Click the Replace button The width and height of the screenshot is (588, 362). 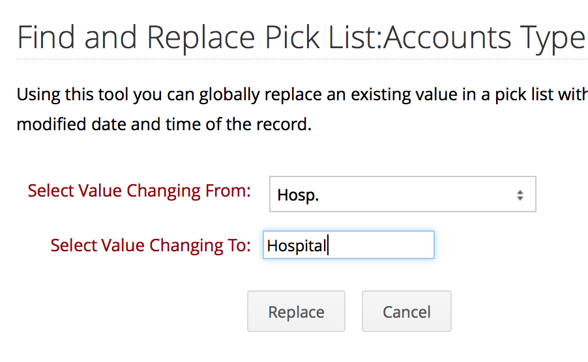(296, 311)
